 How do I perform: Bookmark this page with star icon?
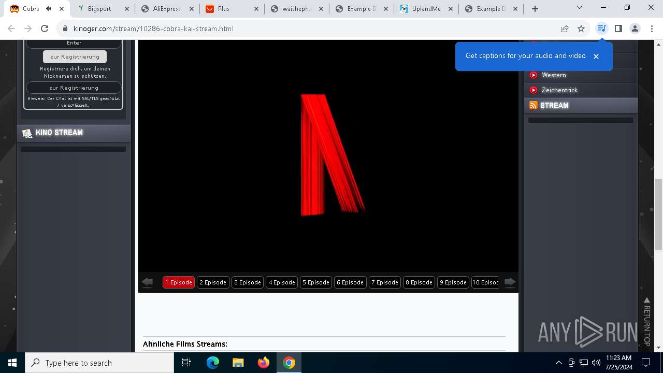tap(581, 28)
